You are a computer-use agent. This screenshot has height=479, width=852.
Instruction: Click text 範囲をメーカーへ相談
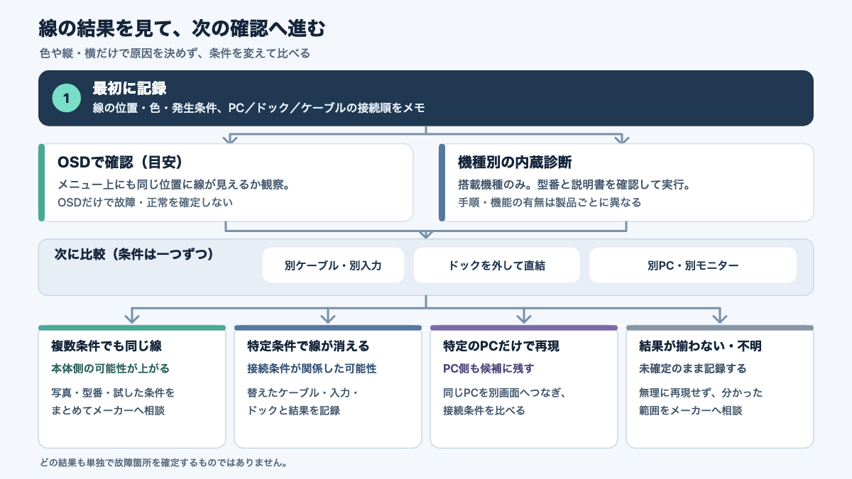tap(691, 410)
